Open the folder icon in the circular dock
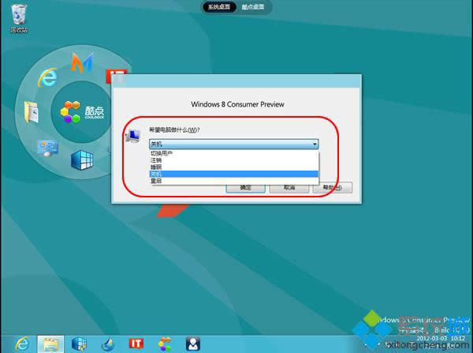473x353 pixels. pyautogui.click(x=32, y=112)
